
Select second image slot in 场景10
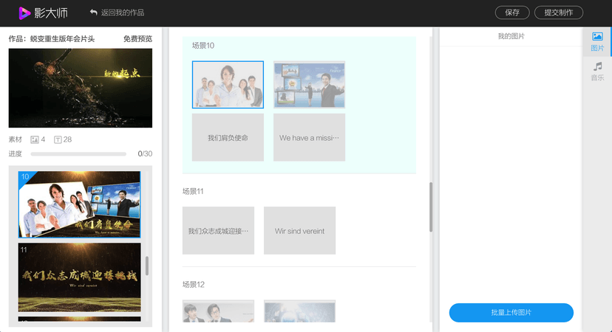[x=309, y=85]
